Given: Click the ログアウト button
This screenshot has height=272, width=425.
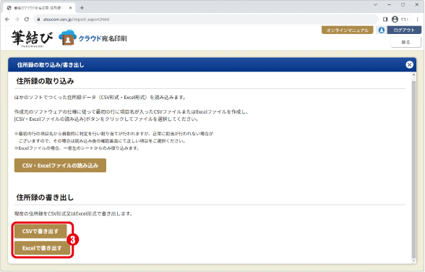Looking at the screenshot, I should coord(404,30).
